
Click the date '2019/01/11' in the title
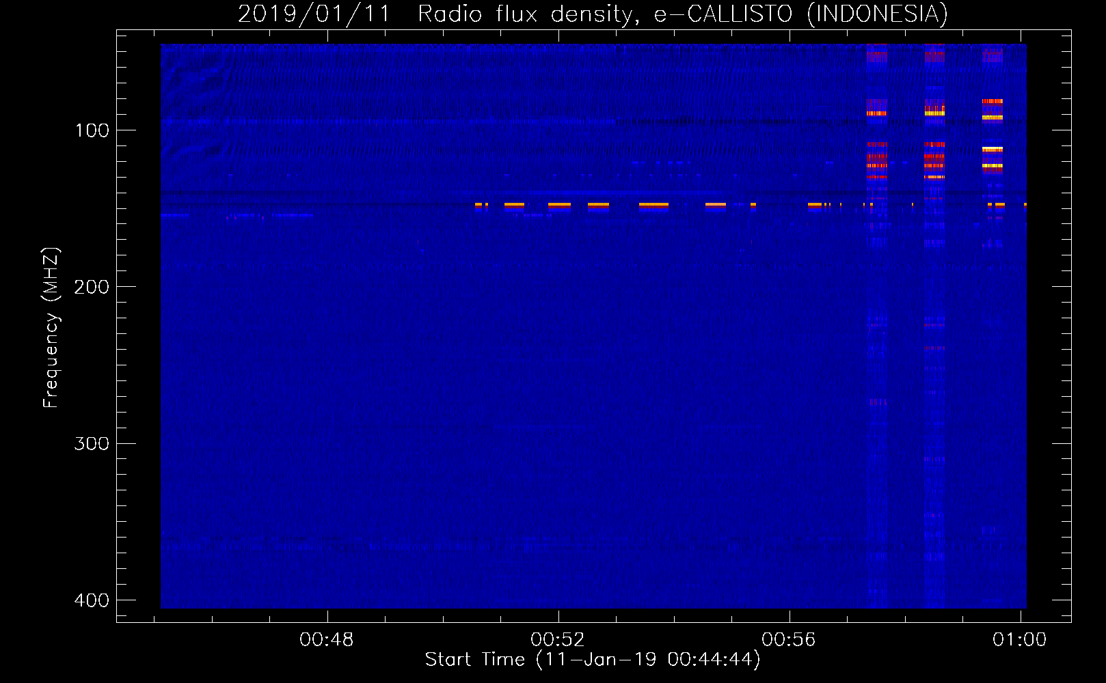coord(314,14)
